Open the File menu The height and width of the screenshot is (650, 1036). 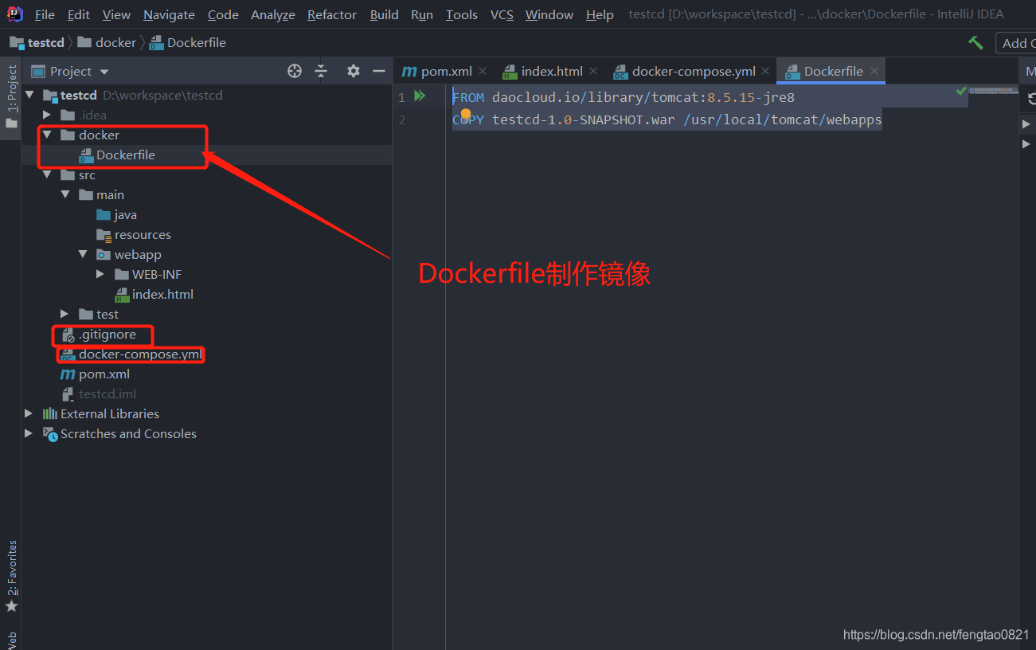tap(45, 14)
